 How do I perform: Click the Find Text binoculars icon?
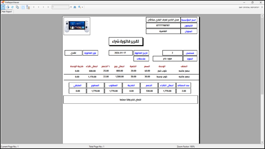[x=75, y=7]
